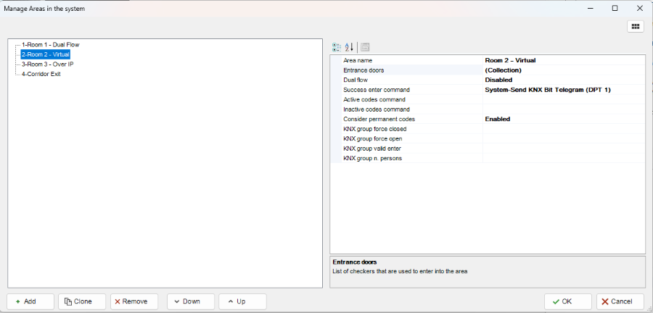The image size is (653, 313).
Task: Move selected area down
Action: click(190, 301)
